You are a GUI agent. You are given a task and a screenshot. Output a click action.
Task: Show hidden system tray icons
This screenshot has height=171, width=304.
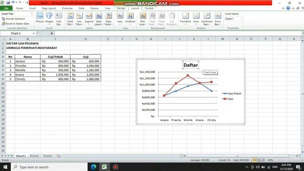click(247, 167)
